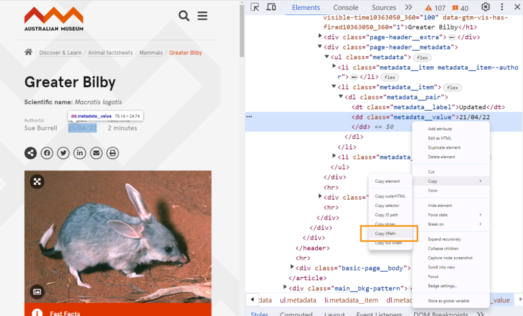
Task: Close the DevTools panel
Action: [x=517, y=7]
